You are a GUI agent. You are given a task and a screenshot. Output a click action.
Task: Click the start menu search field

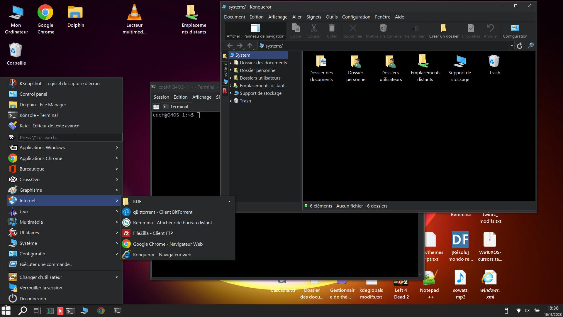(x=70, y=137)
